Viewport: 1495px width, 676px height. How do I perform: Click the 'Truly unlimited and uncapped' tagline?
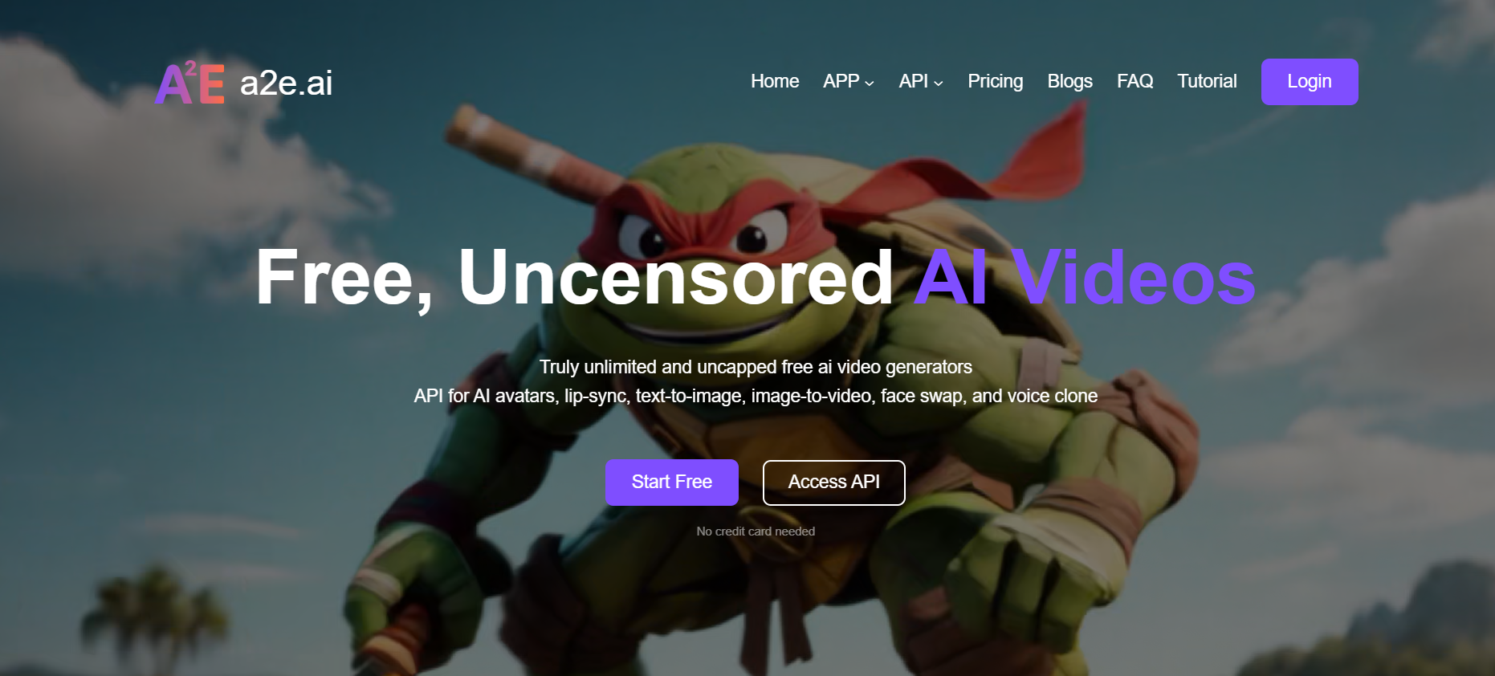tap(756, 367)
